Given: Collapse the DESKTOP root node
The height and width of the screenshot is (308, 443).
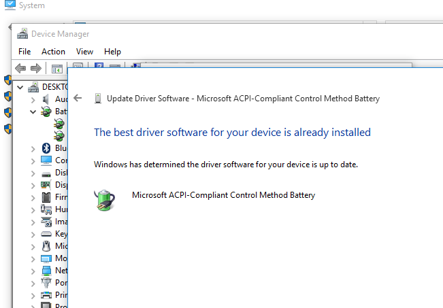Looking at the screenshot, I should coord(20,87).
